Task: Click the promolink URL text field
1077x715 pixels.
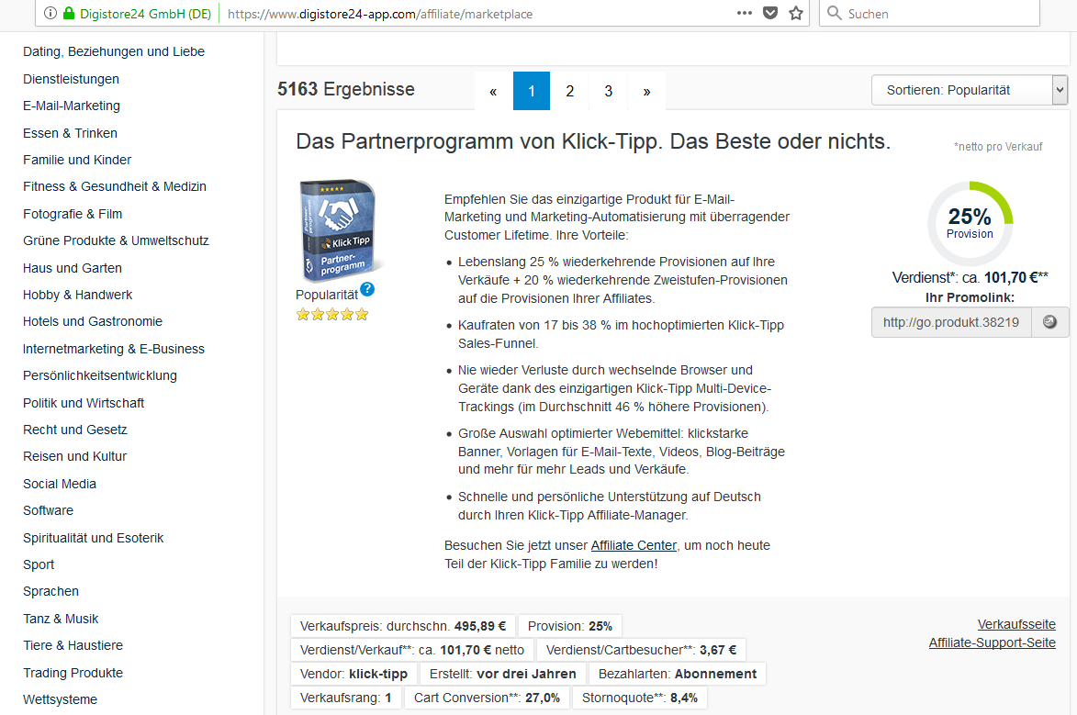Action: pos(951,322)
